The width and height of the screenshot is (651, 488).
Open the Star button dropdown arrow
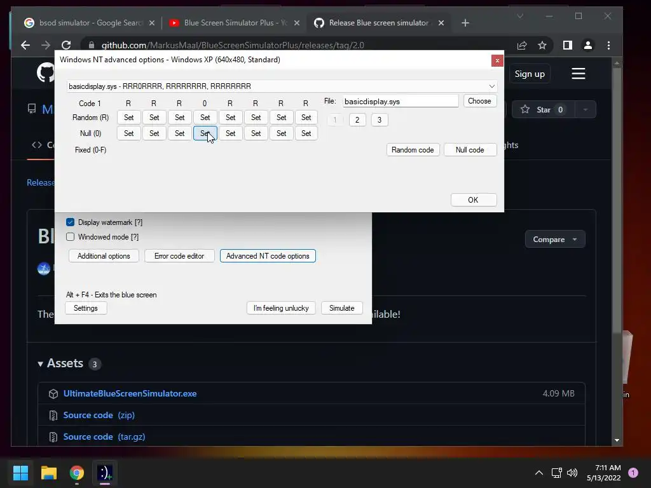585,109
